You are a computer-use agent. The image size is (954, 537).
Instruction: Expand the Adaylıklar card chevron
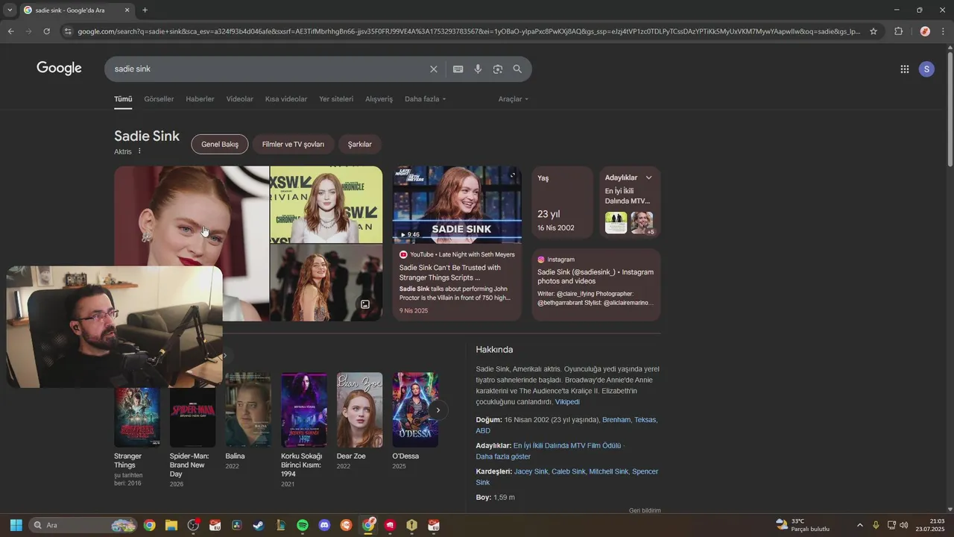pyautogui.click(x=648, y=178)
